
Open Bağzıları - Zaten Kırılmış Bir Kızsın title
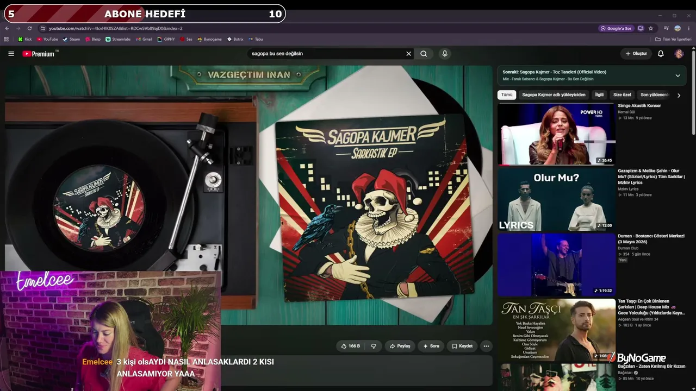tap(651, 367)
